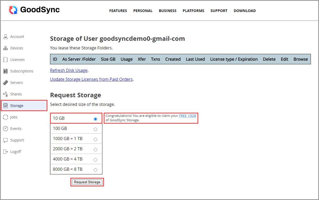Image resolution: width=319 pixels, height=200 pixels.
Task: Select the 10 GB storage radio button
Action: tap(95, 119)
